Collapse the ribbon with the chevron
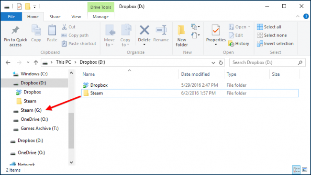Viewport: 311px width, 175px height. click(x=298, y=16)
